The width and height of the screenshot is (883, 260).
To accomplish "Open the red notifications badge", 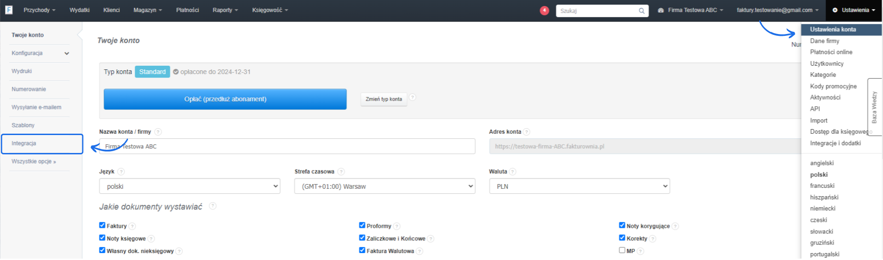I will (x=544, y=10).
